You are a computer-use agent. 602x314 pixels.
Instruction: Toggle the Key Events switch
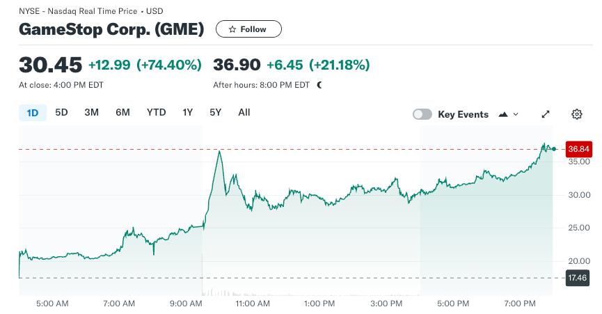tap(422, 114)
